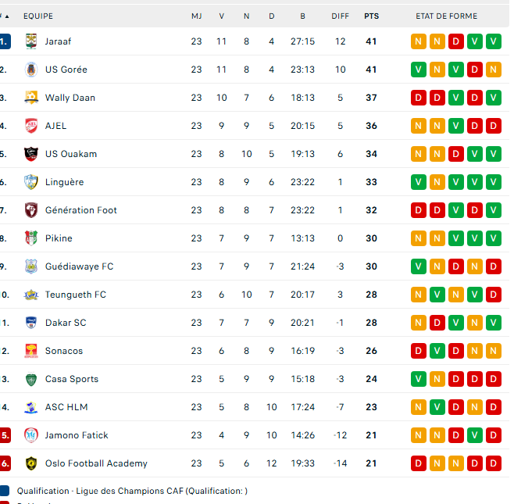Screen dimensions: 514x504
Task: Sort table by the MJ column header
Action: (x=196, y=16)
